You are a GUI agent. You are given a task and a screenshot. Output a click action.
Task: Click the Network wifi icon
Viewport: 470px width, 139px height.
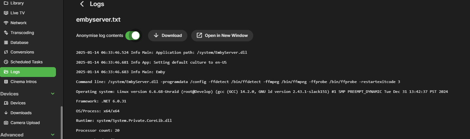coord(6,23)
